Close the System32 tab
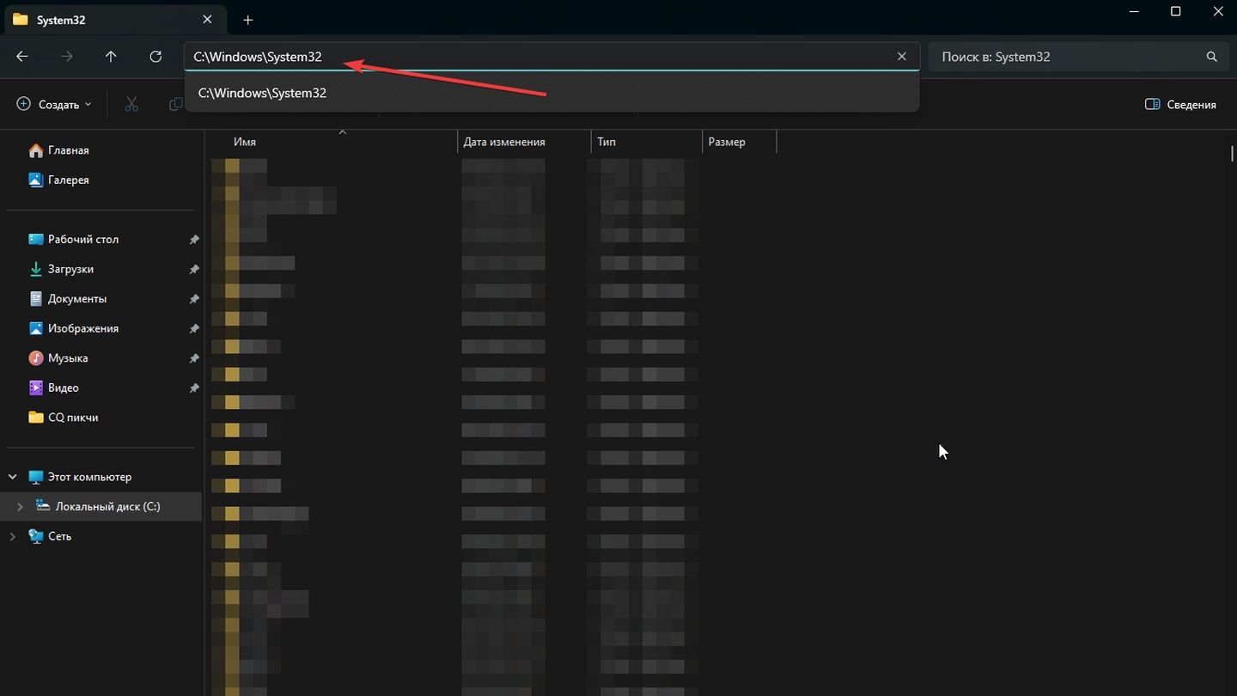The height and width of the screenshot is (696, 1237). click(x=207, y=19)
